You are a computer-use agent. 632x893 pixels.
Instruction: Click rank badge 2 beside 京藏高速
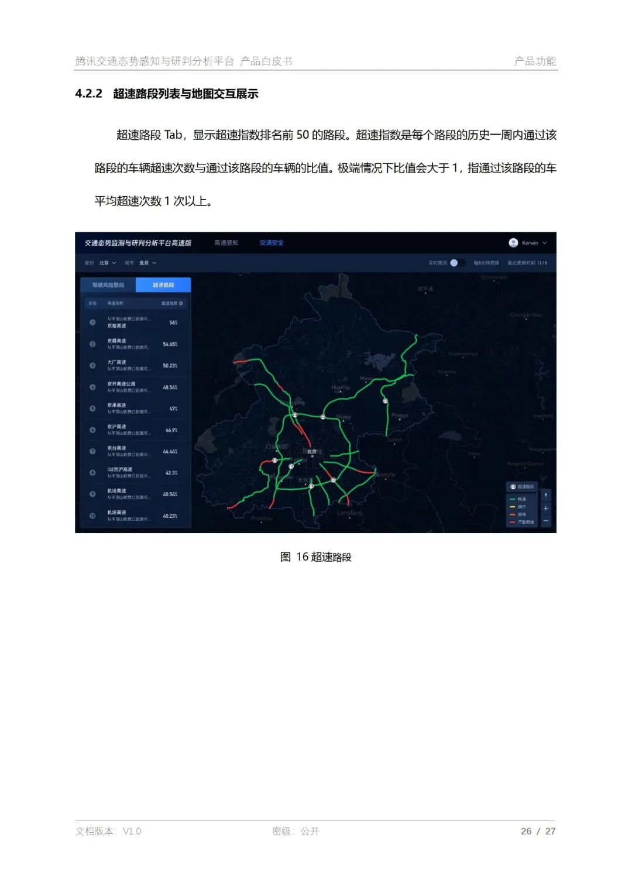tap(92, 344)
